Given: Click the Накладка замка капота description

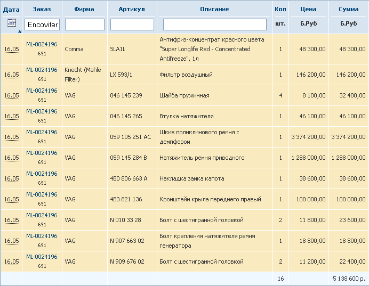Looking at the screenshot, I should (192, 178).
